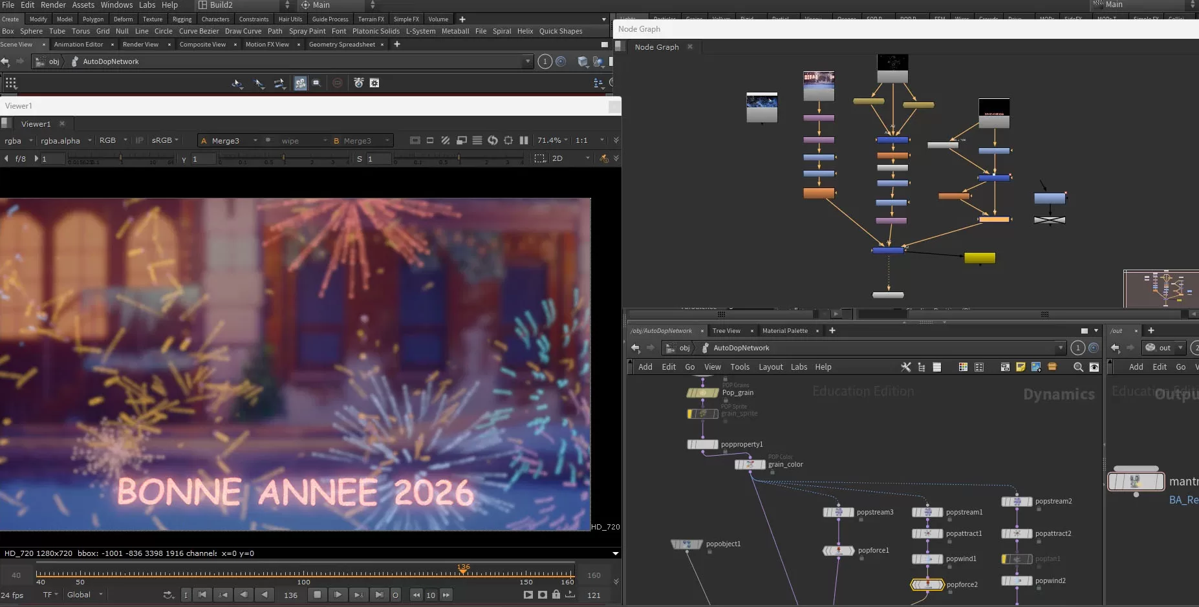The image size is (1199, 607).
Task: Toggle the real-time playback loop icon
Action: click(x=168, y=595)
